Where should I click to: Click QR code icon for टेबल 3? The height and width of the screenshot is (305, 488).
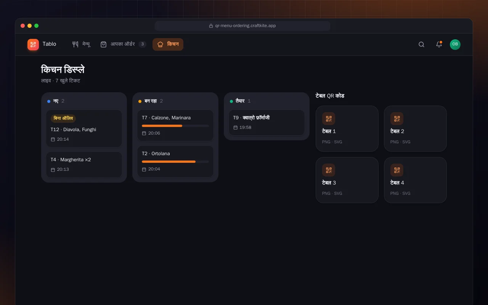(x=329, y=170)
